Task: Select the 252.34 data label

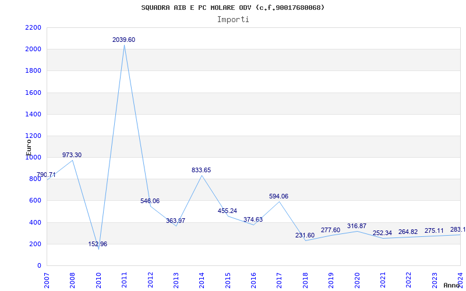Action: pyautogui.click(x=382, y=233)
